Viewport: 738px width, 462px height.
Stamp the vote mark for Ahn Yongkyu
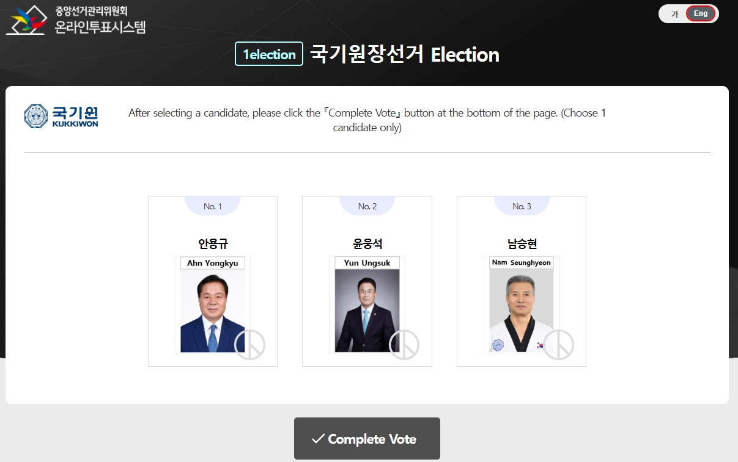[249, 345]
